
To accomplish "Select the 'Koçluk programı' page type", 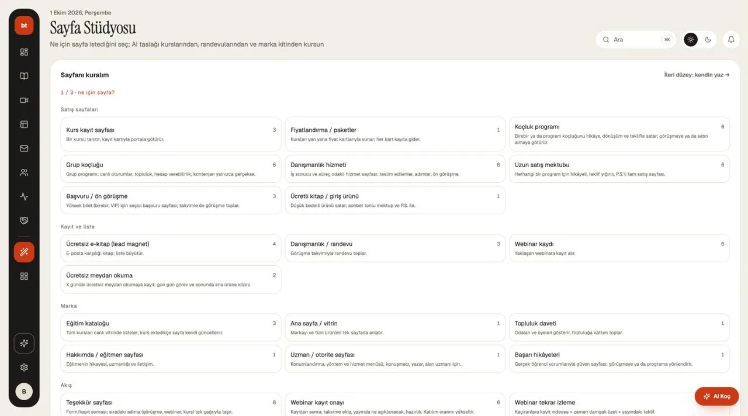I will [x=619, y=134].
